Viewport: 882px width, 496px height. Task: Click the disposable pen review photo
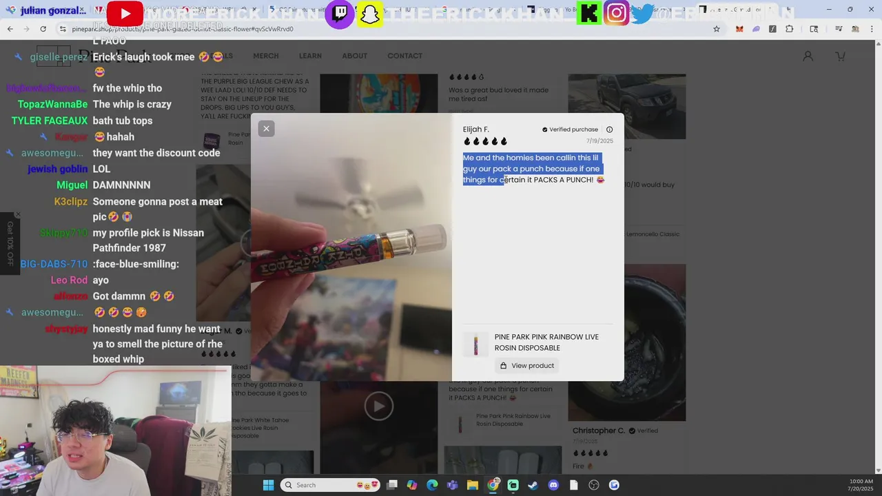pos(351,247)
